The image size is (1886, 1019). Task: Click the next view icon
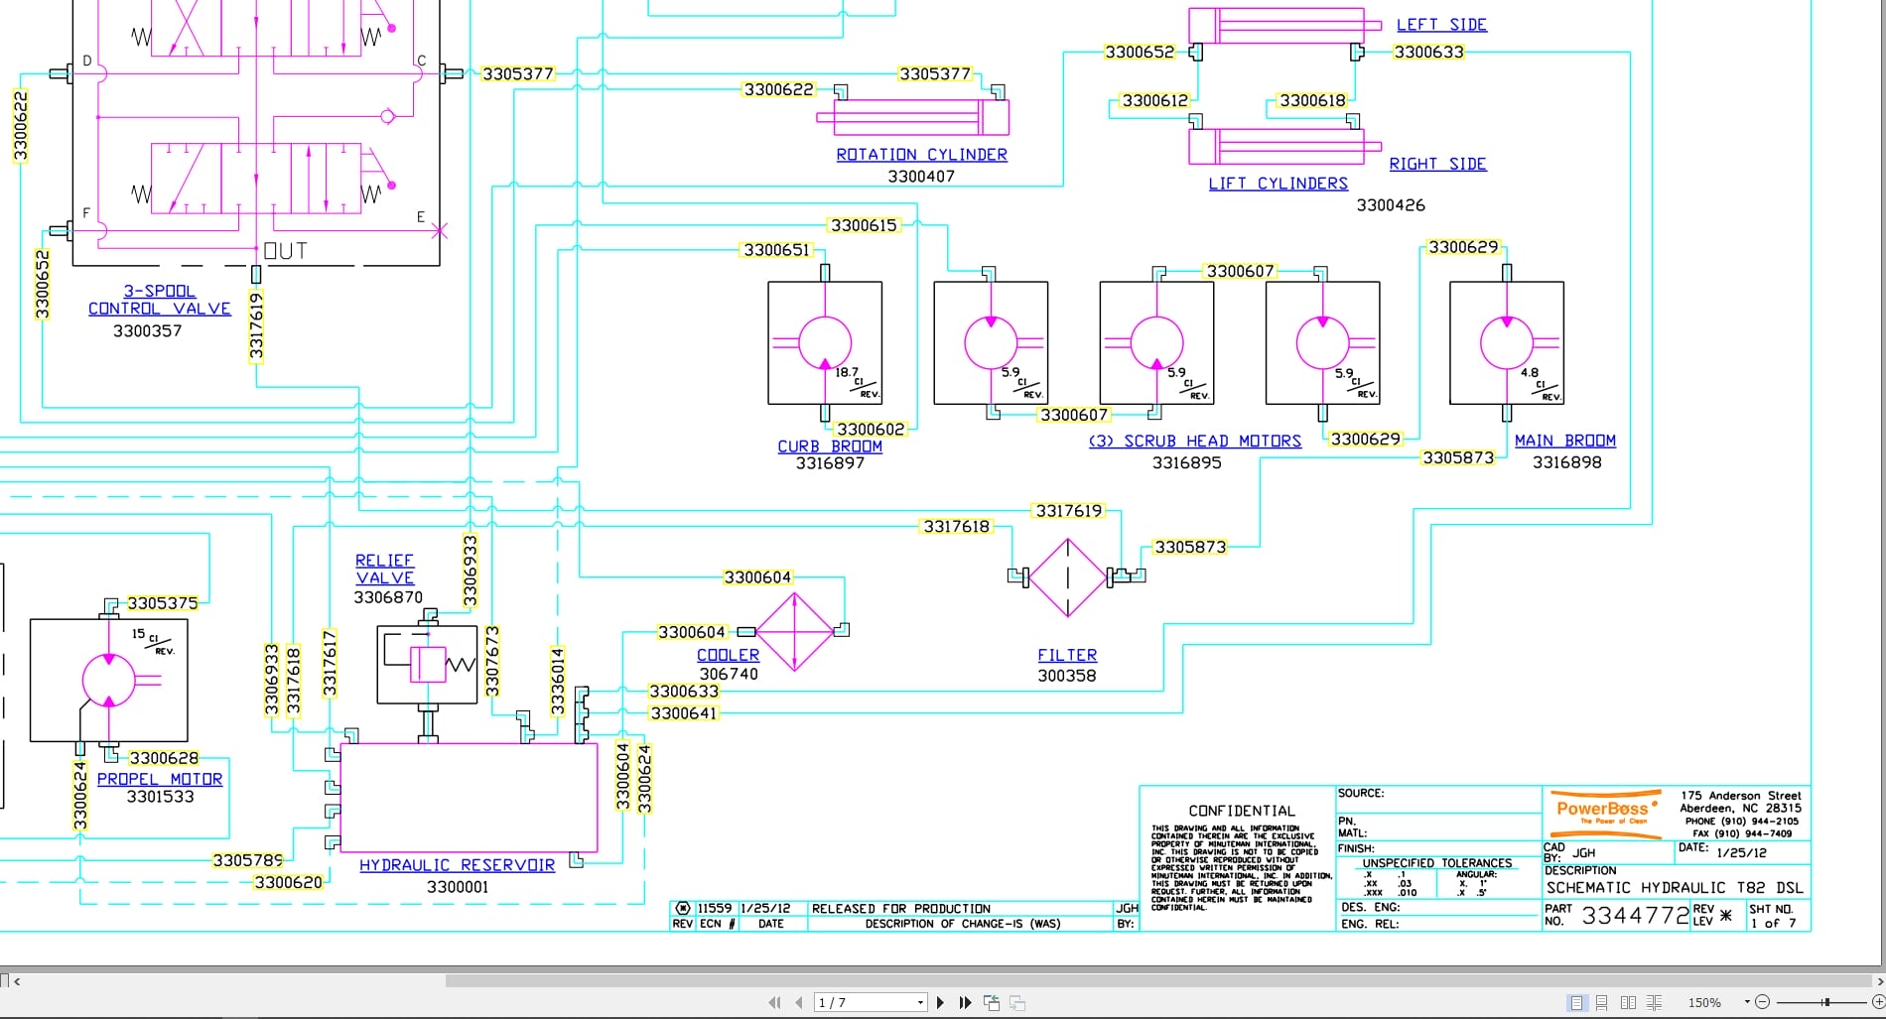point(1016,1002)
